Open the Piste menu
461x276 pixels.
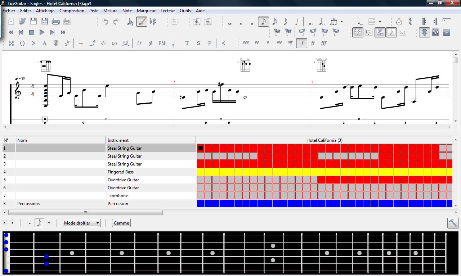[x=94, y=11]
